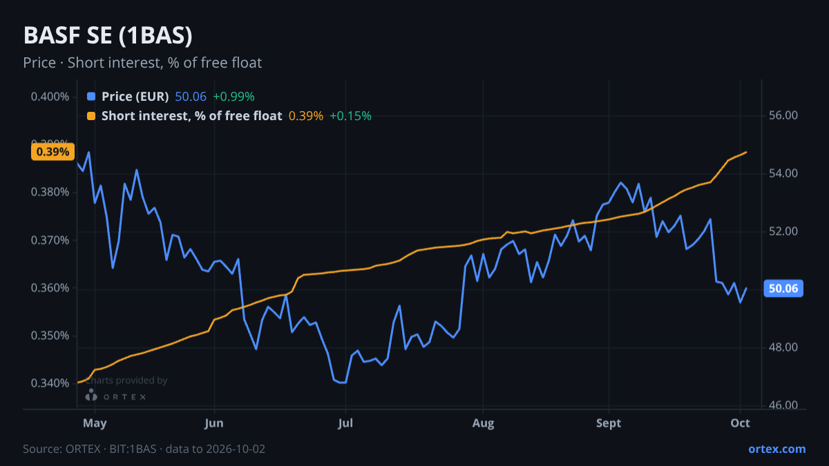Click the orange Short interest legend swatch

[x=91, y=116]
